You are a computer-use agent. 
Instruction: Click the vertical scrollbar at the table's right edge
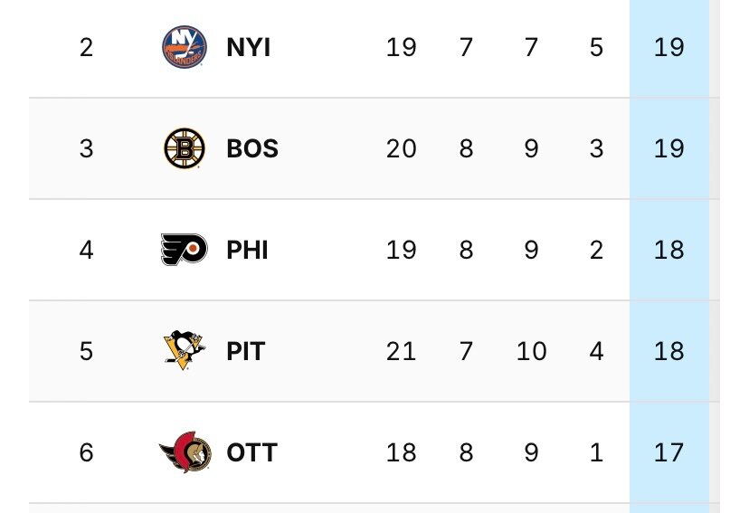pos(715,257)
